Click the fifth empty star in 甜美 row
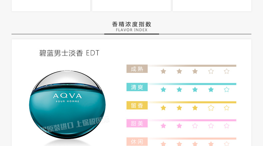The height and width of the screenshot is (146, 263). (227, 126)
